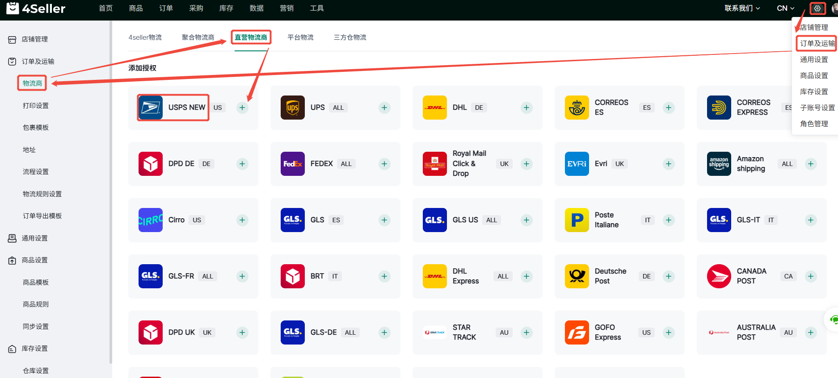Click plus on GLS ES card
Viewport: 838px width, 378px height.
(x=384, y=220)
